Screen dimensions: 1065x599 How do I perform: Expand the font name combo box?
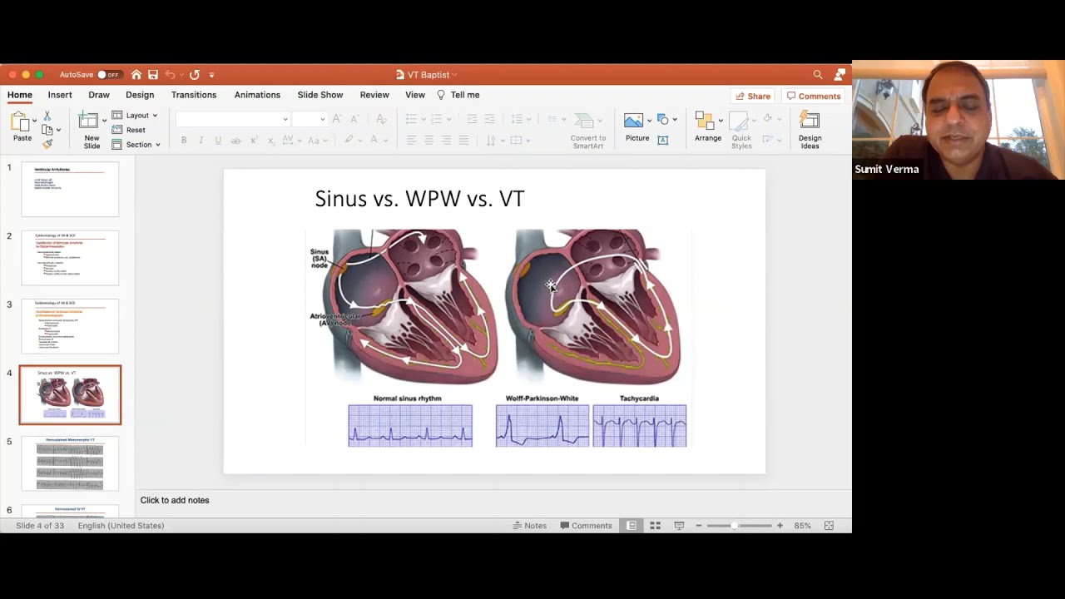coord(285,119)
